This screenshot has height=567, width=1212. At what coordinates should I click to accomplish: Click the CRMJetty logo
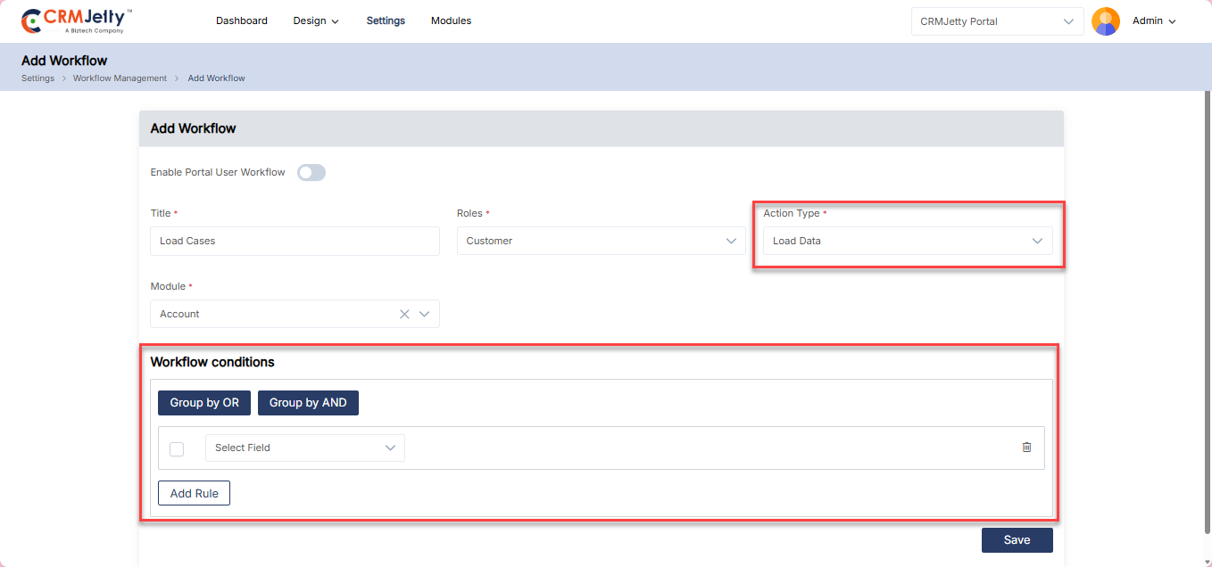(x=77, y=21)
